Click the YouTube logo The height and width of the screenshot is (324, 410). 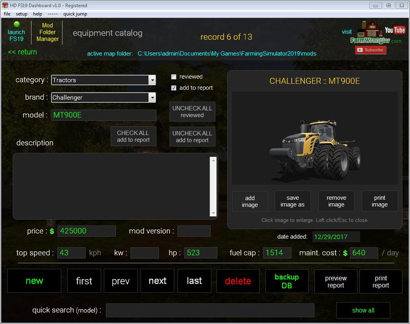coord(394,30)
